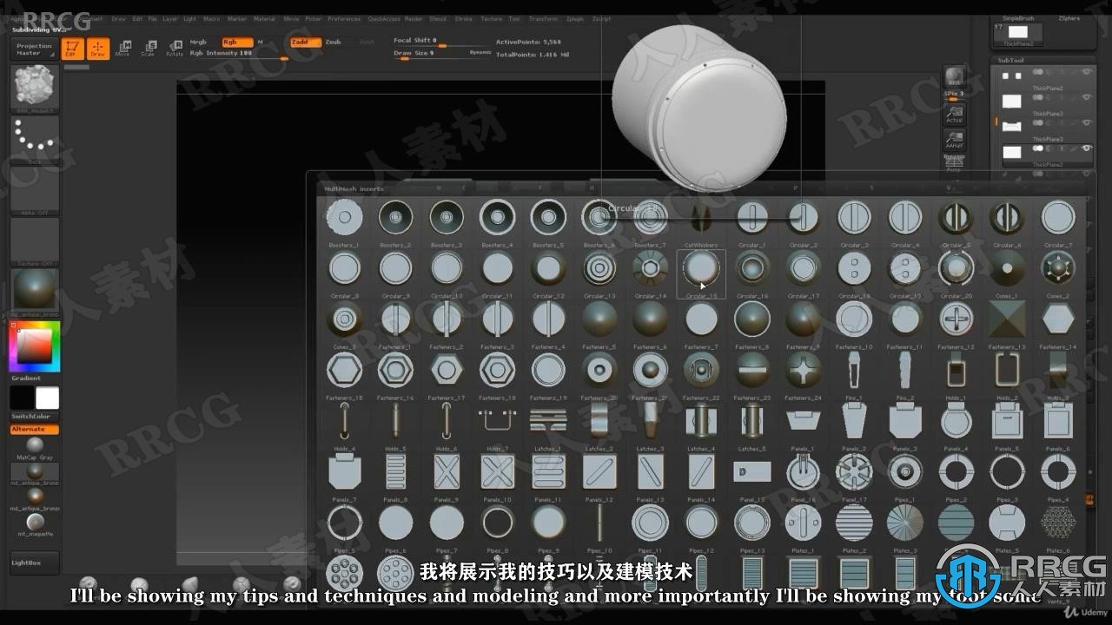Choose the Cones_2 hexagonal insert mesh
1112x625 pixels.
click(x=1057, y=268)
